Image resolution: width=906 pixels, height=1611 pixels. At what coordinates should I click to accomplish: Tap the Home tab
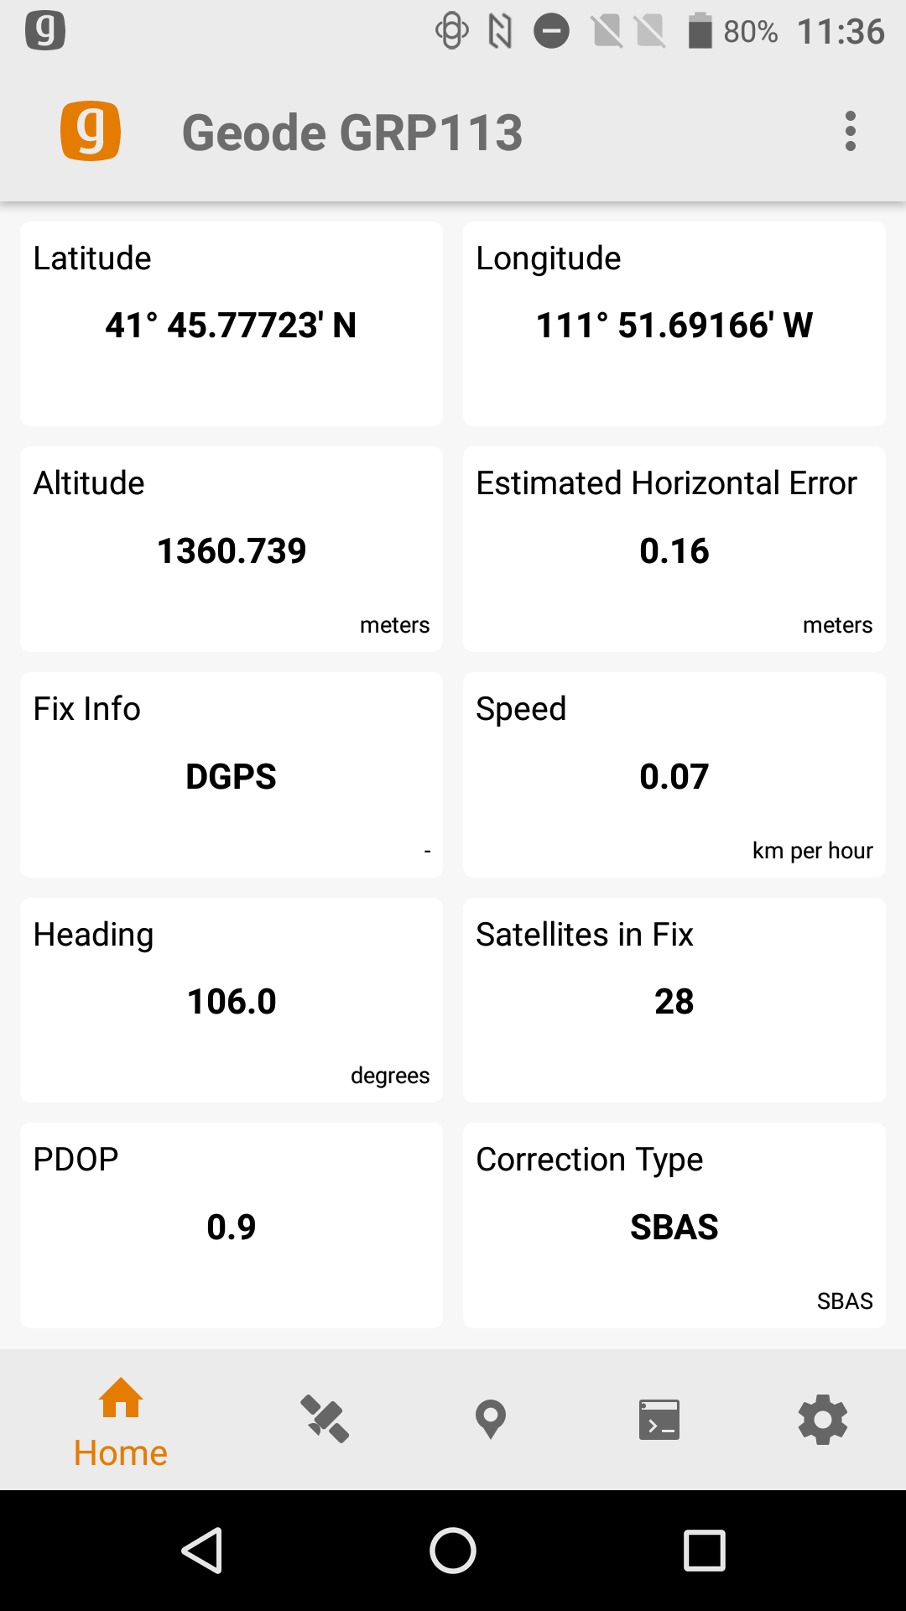point(121,1422)
